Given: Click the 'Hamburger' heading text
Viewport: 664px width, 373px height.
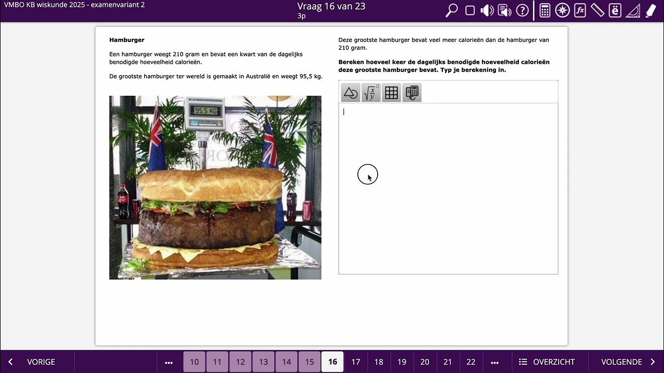Looking at the screenshot, I should pos(127,40).
